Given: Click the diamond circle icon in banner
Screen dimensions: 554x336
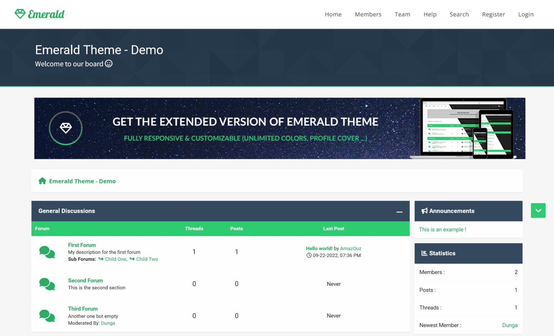Looking at the screenshot, I should pyautogui.click(x=66, y=128).
